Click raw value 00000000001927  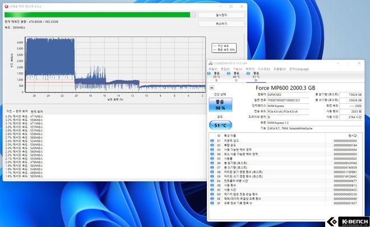(345, 203)
